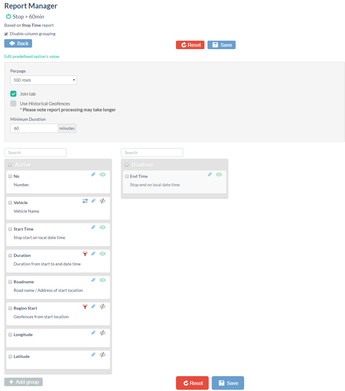Screen dimensions: 345x391
Task: Show the Start Time column visibility eye
Action: coord(103,227)
